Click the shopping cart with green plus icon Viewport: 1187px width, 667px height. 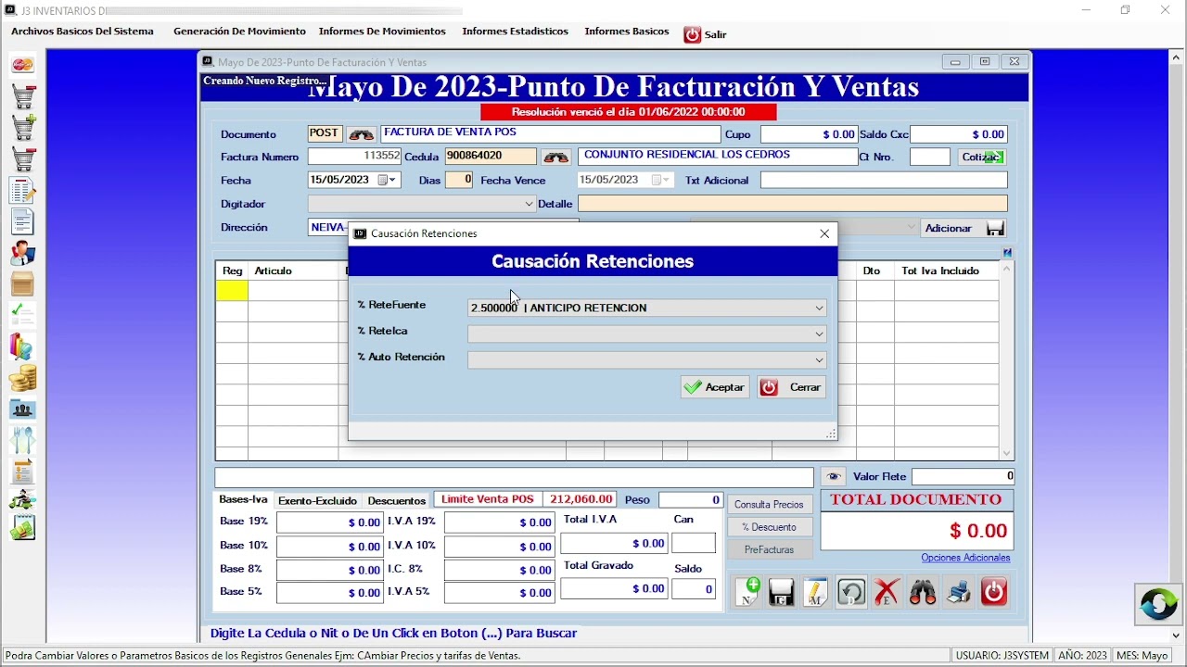pos(23,127)
